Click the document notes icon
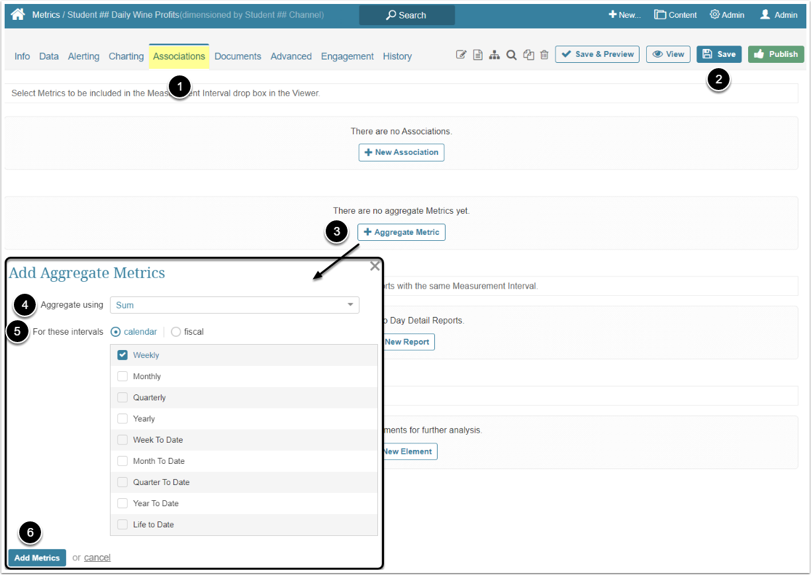 pos(478,55)
